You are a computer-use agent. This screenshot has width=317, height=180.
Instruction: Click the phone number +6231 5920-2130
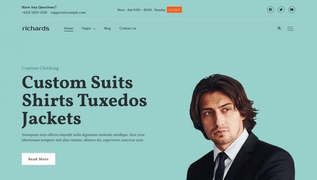[x=34, y=13]
